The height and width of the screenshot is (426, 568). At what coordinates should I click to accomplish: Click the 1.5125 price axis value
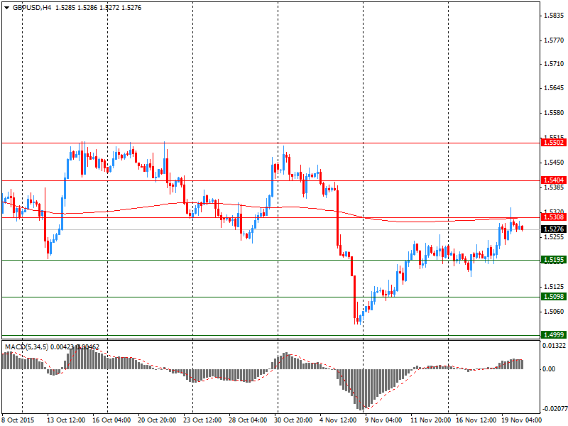tap(554, 287)
